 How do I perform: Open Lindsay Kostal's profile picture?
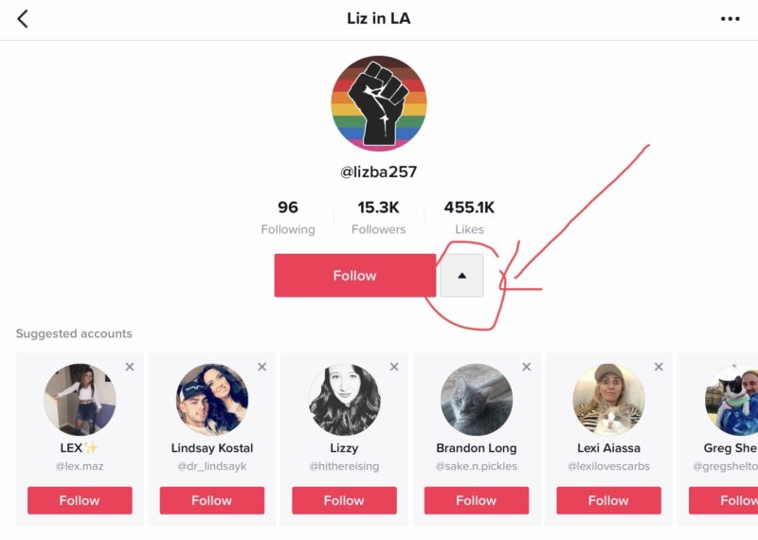pyautogui.click(x=212, y=400)
